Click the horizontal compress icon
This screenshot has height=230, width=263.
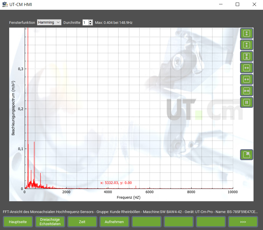[x=247, y=79]
